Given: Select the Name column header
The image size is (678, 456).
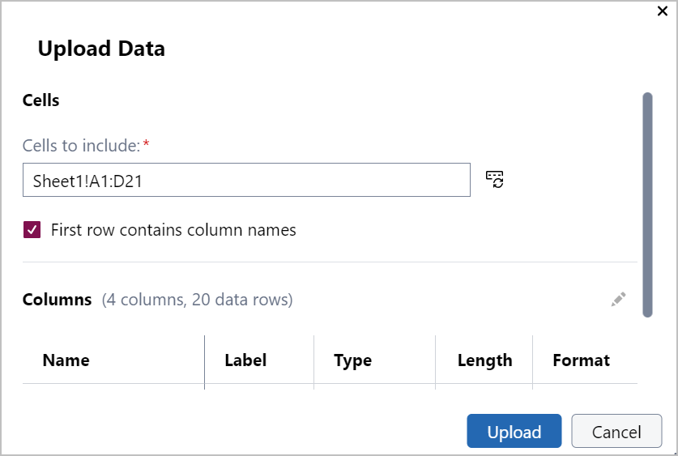Looking at the screenshot, I should pos(66,360).
